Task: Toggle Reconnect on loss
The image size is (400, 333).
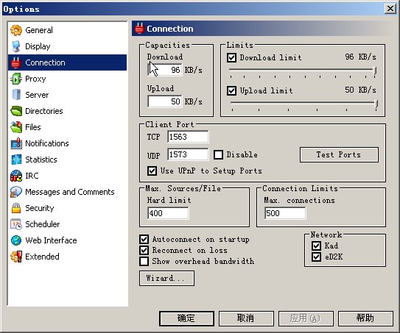Action: click(x=144, y=250)
